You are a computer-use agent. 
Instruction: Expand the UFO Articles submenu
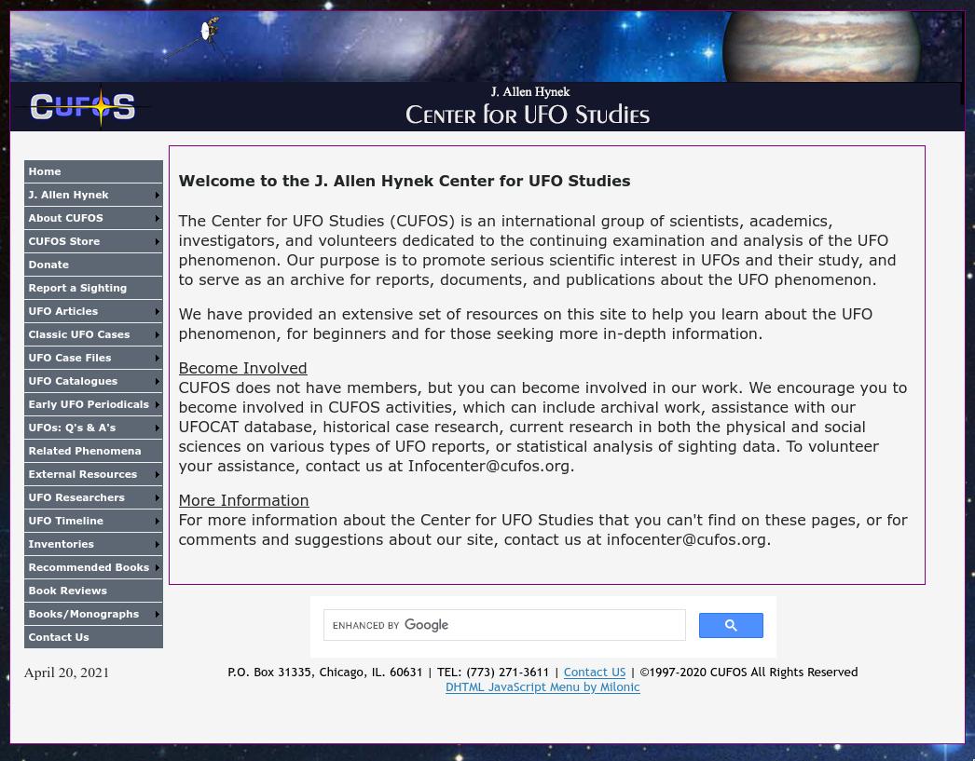coord(156,311)
